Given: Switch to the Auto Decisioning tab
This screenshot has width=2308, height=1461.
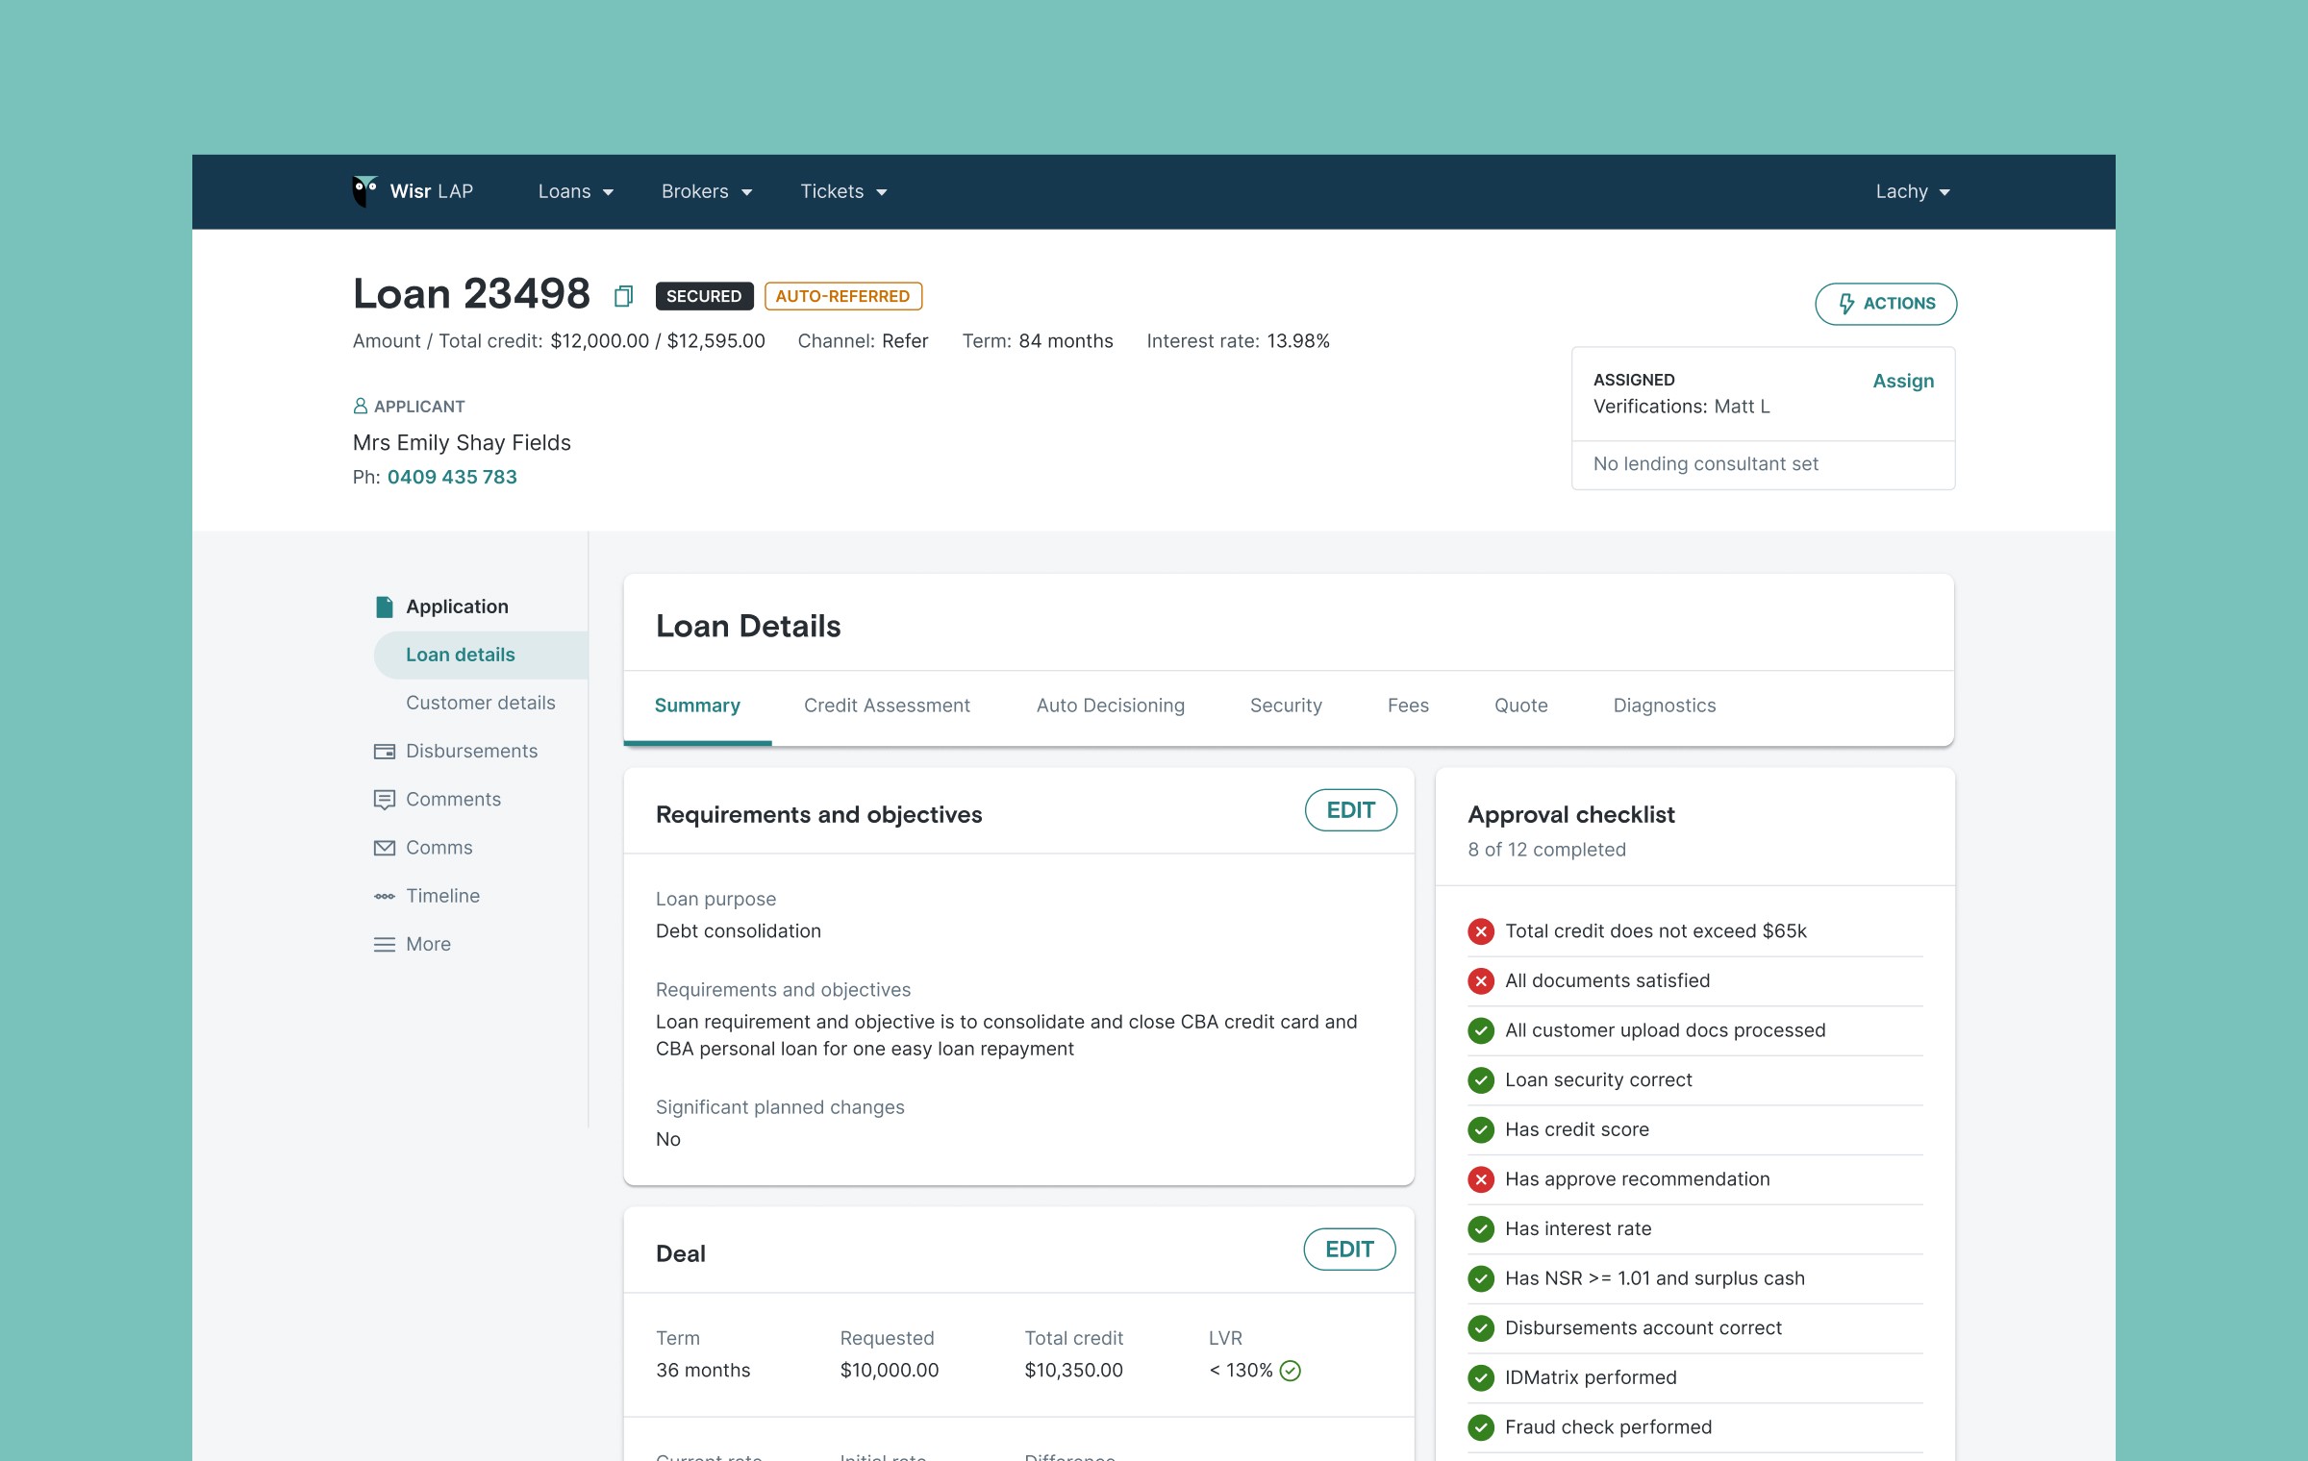Looking at the screenshot, I should coord(1110,706).
